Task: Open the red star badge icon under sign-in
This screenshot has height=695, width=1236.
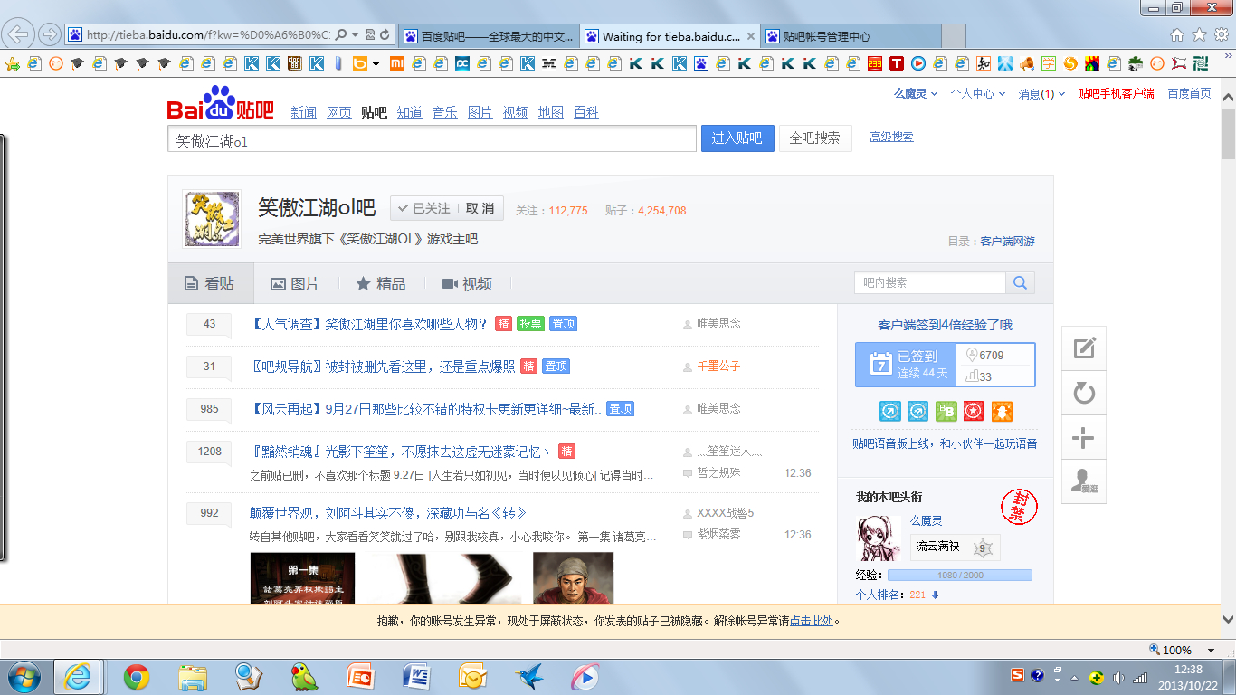Action: coord(974,412)
